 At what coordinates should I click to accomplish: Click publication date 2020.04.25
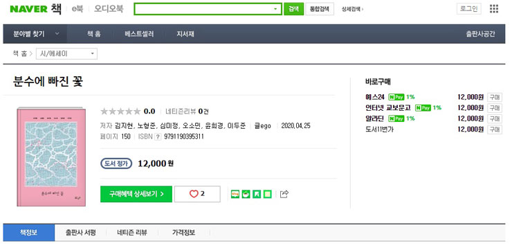point(295,126)
